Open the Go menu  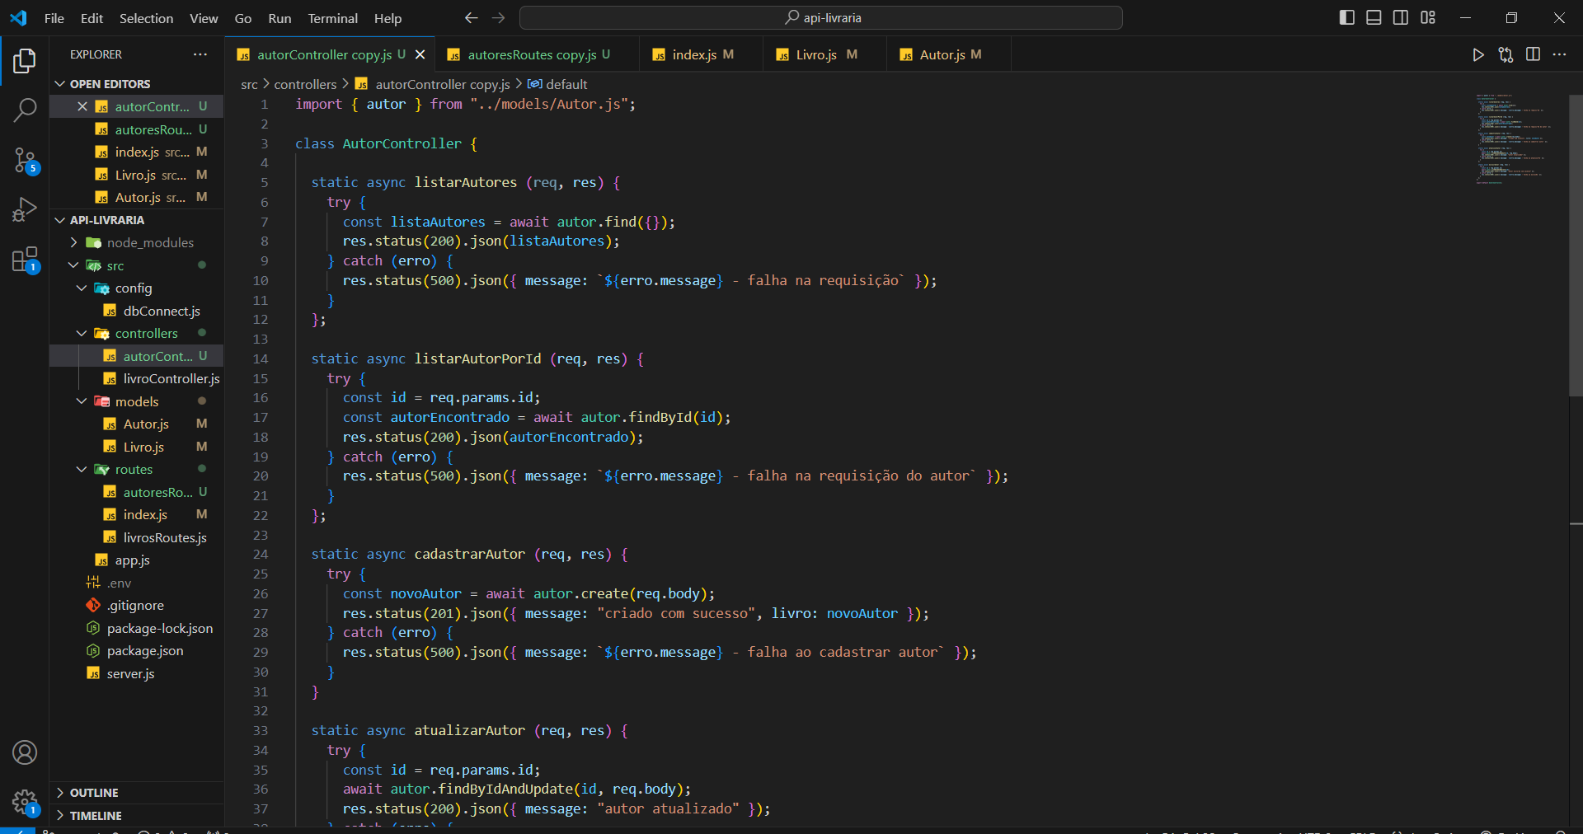tap(243, 18)
